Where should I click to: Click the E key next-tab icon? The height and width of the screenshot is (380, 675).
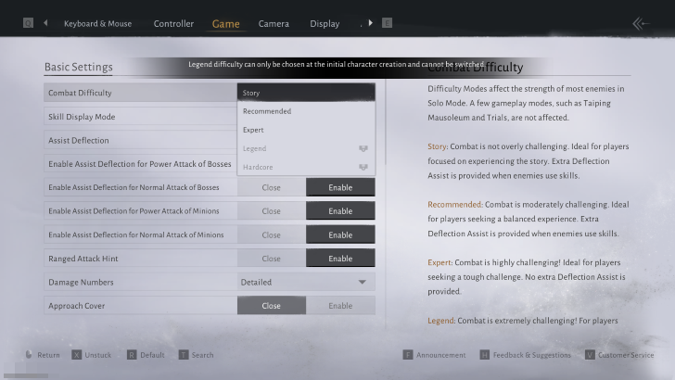click(387, 23)
